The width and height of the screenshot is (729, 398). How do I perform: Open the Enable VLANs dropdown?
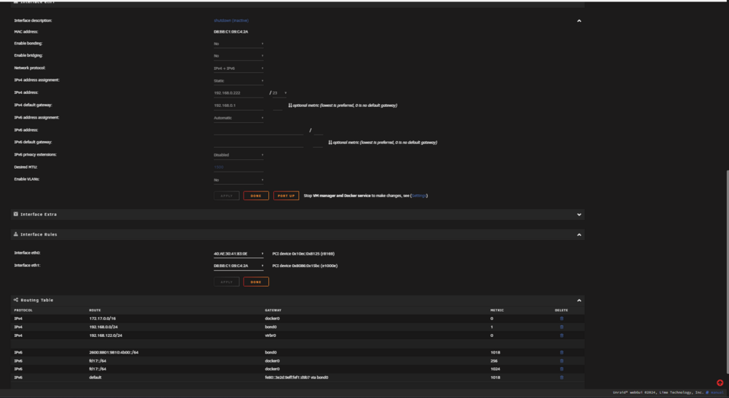pos(238,180)
